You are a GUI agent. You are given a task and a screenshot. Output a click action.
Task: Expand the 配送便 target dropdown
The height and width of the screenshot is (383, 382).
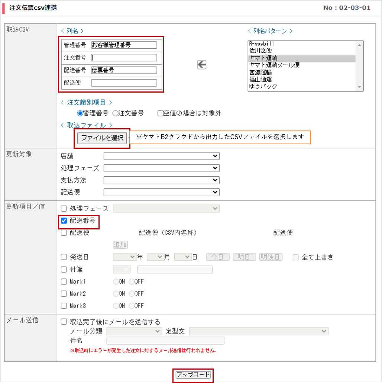162,192
